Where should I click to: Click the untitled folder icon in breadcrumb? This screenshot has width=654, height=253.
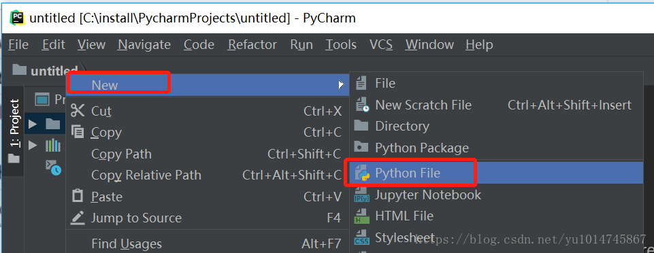coord(19,69)
